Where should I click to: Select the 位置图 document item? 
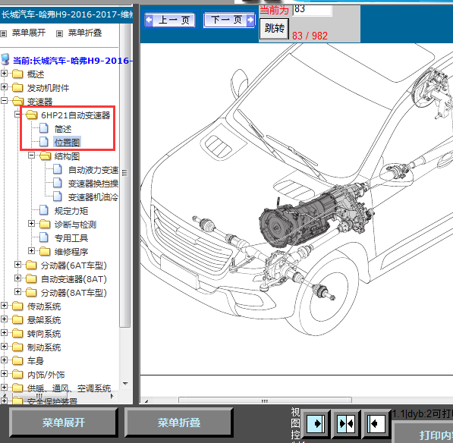67,143
